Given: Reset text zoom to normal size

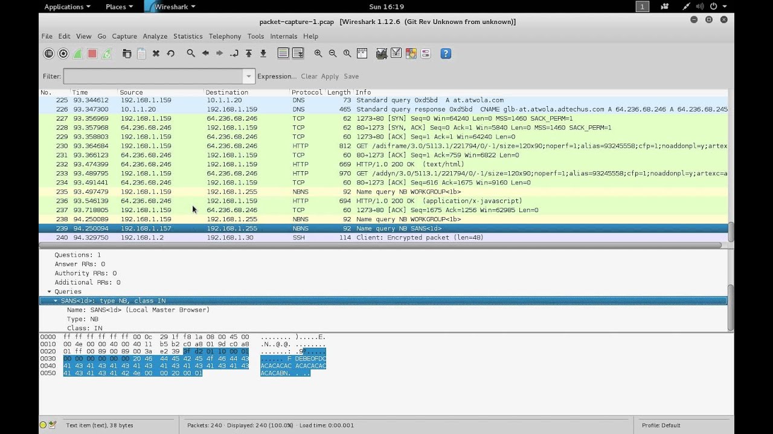Looking at the screenshot, I should 347,54.
